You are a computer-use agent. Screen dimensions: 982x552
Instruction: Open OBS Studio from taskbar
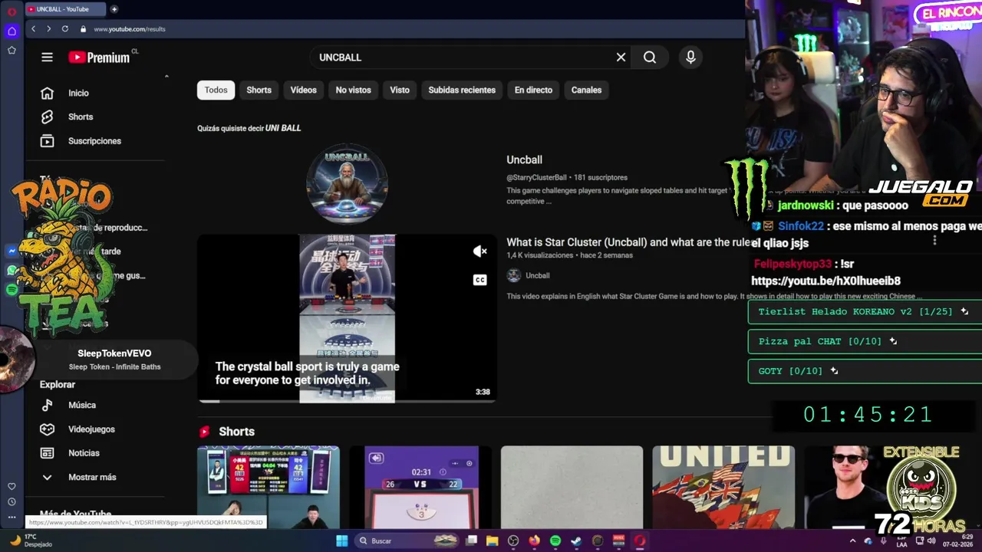pos(513,540)
